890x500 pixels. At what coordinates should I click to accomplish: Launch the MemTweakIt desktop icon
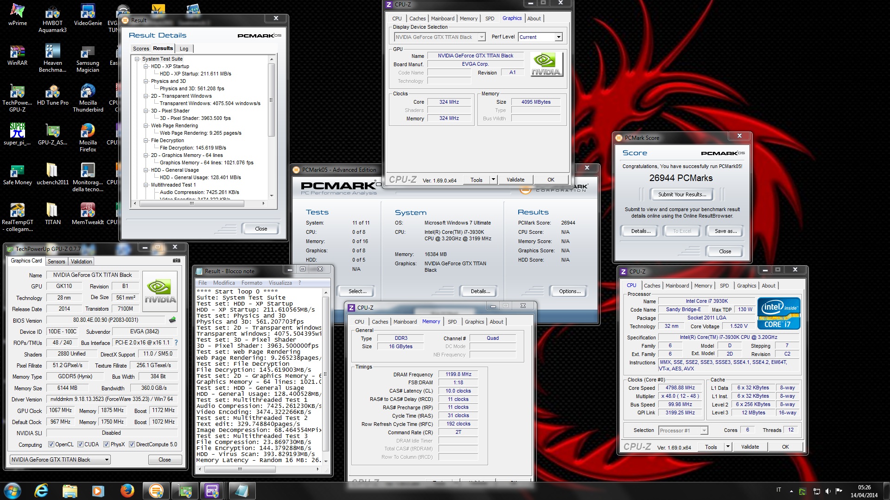[88, 214]
